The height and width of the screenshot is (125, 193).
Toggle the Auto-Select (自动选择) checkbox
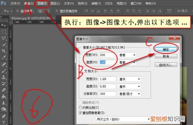[17, 11]
